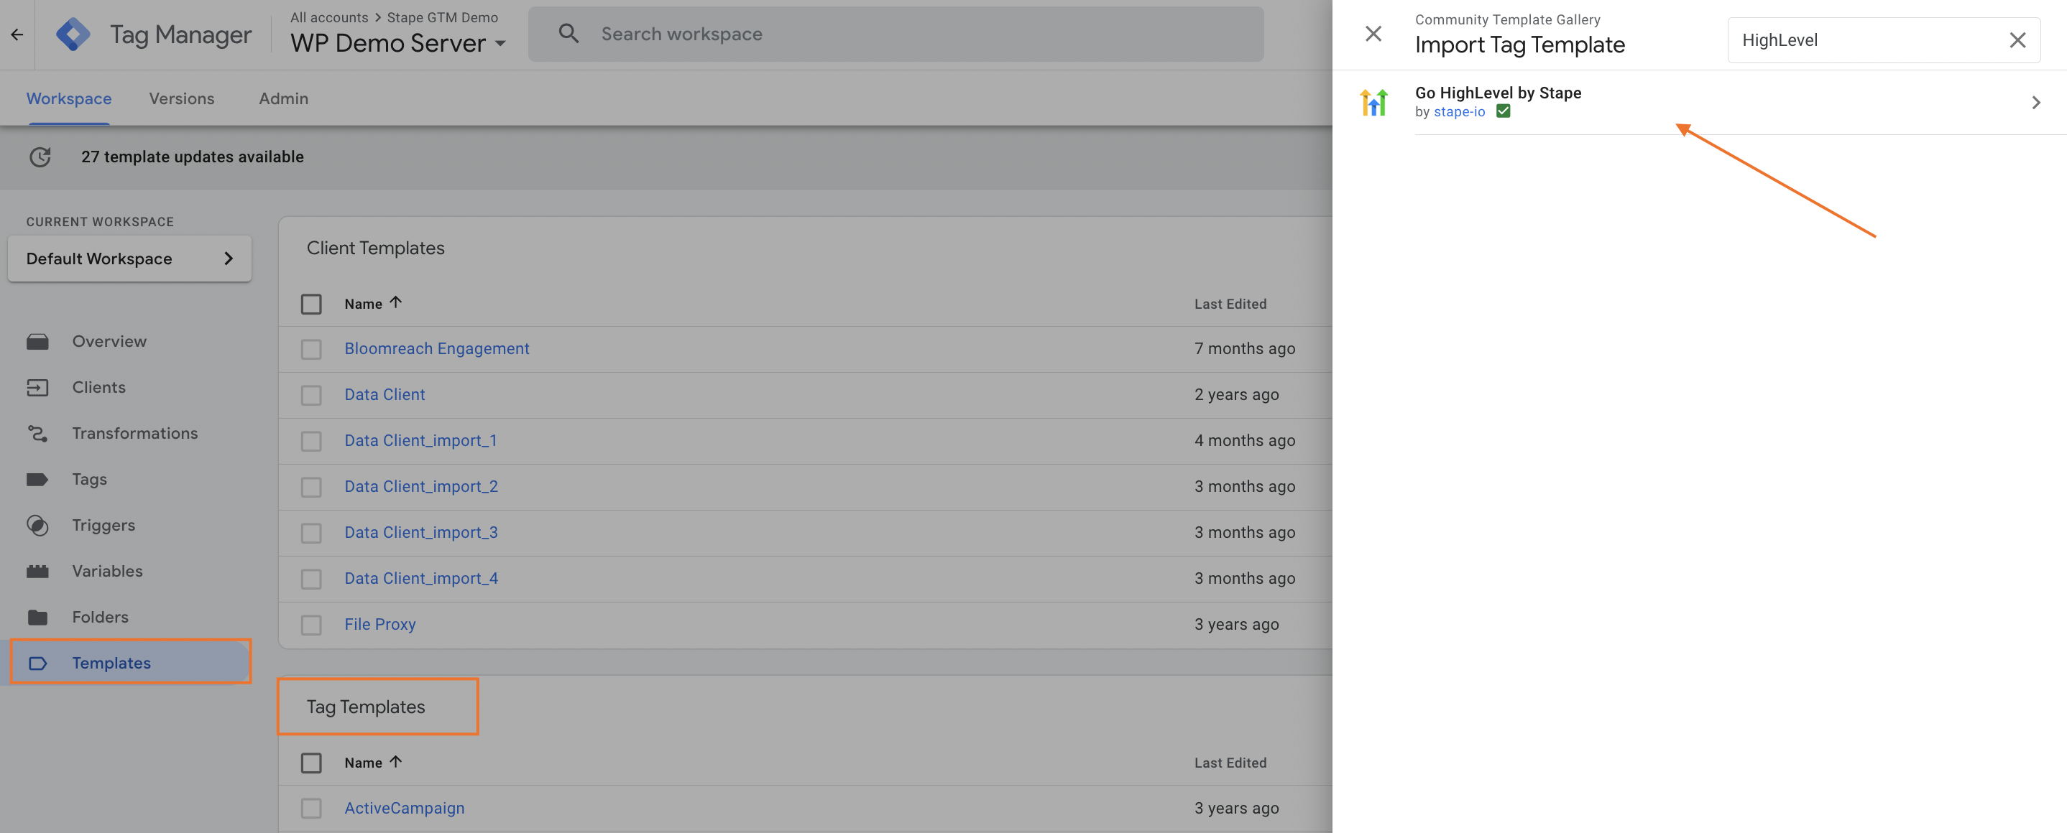Open Variables in the sidebar
This screenshot has width=2067, height=833.
[108, 572]
